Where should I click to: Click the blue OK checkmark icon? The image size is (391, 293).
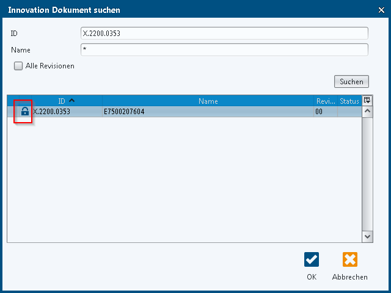point(312,259)
